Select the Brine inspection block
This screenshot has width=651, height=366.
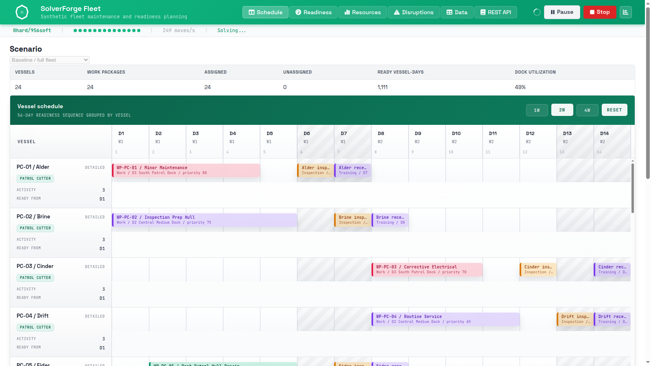(x=352, y=220)
